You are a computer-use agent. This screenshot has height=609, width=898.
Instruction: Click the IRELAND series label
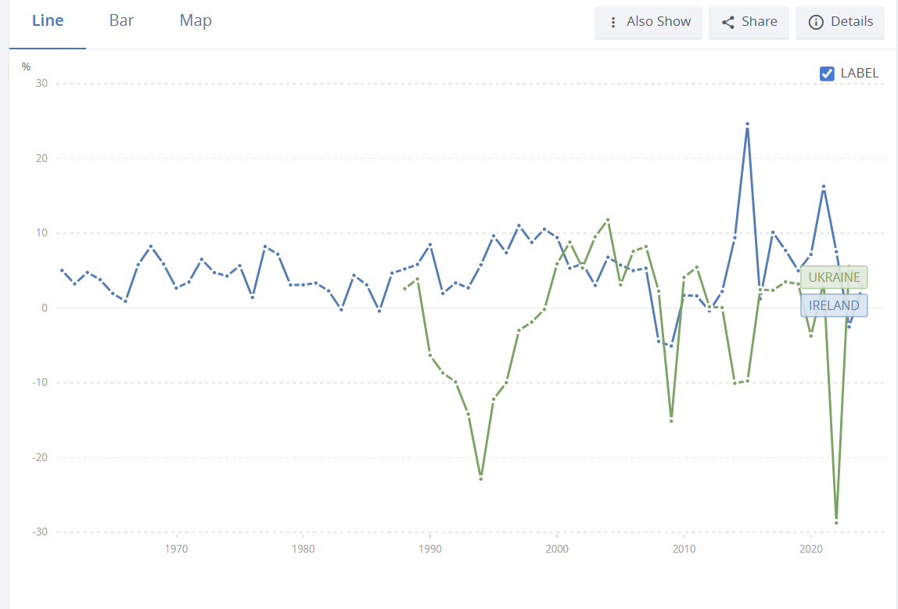pos(834,305)
